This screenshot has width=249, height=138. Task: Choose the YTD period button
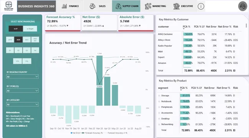[18, 61]
